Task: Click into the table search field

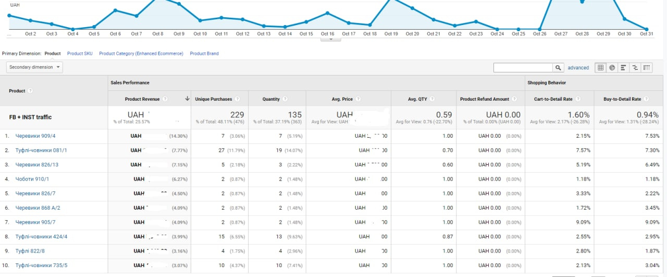Action: pos(523,68)
